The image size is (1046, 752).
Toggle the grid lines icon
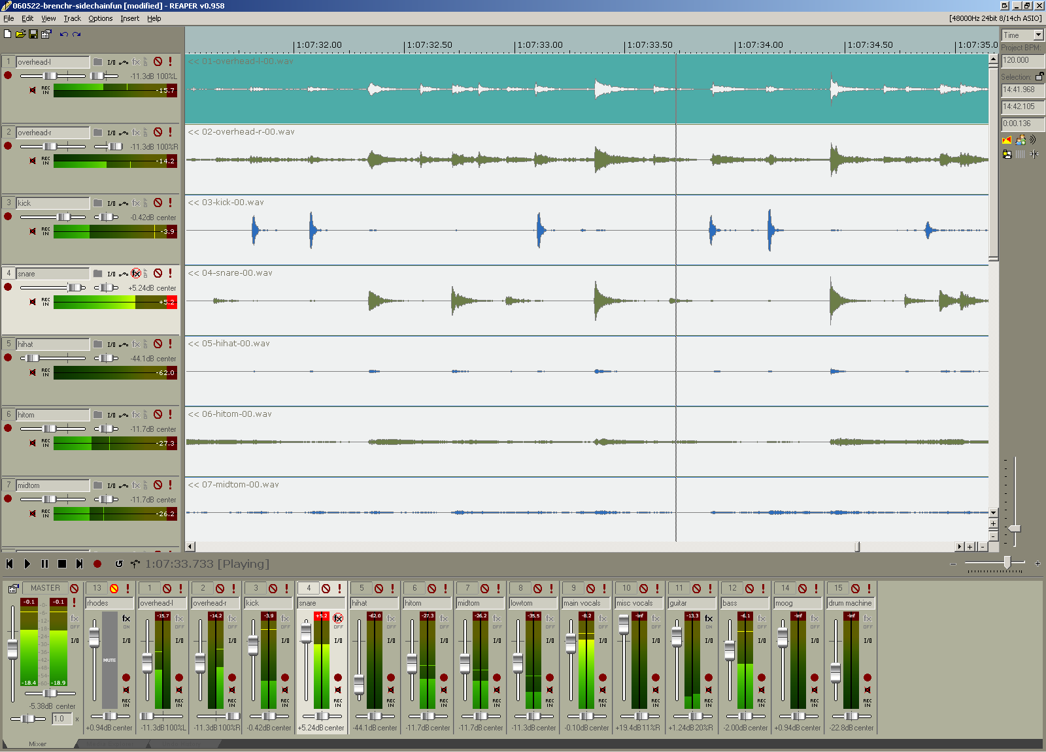tap(1020, 154)
